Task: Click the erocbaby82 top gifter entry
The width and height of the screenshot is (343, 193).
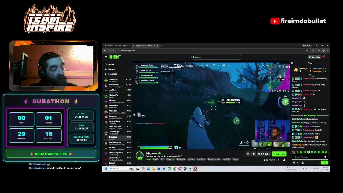Action: [301, 70]
